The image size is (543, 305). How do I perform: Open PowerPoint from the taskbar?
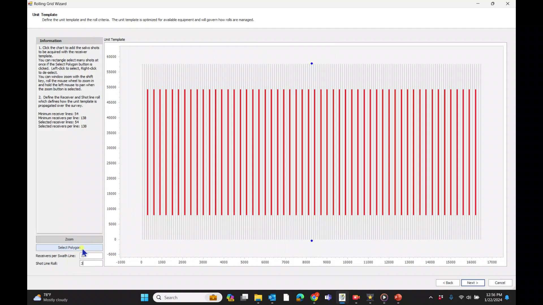click(x=398, y=298)
